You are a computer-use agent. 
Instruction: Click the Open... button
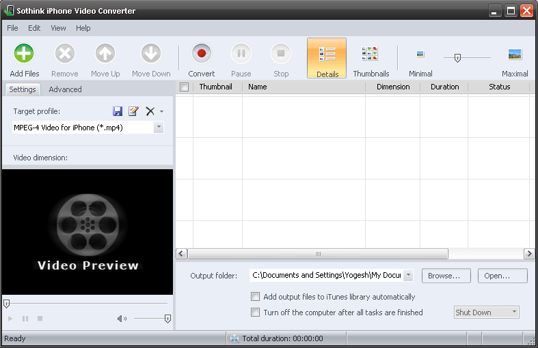(502, 276)
